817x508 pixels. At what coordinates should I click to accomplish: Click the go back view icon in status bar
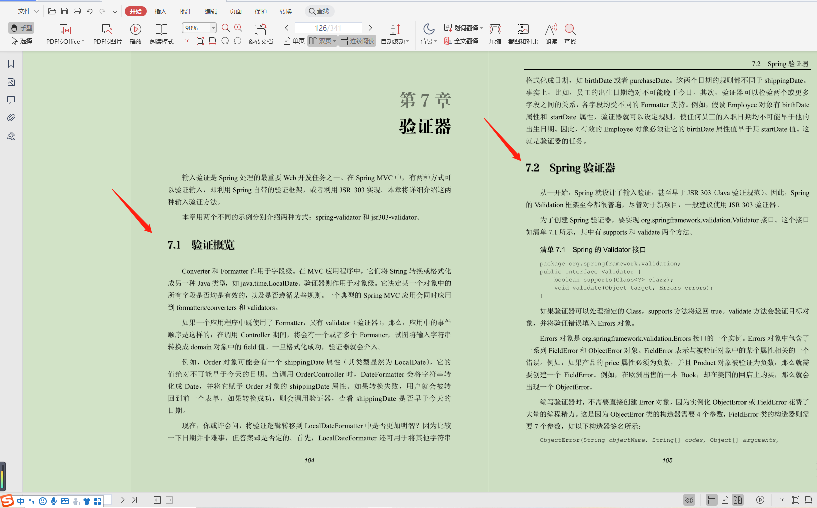(157, 500)
